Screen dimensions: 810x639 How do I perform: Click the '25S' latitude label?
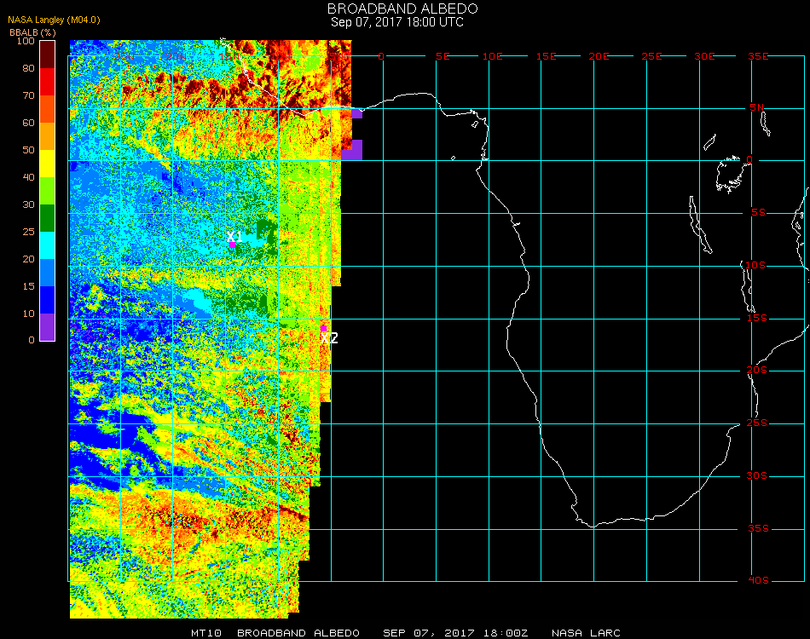[x=757, y=423]
